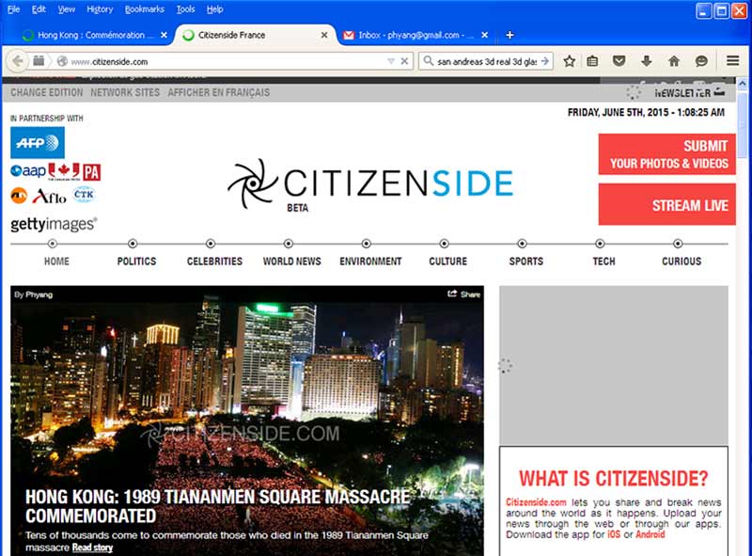Open the Hello chat smiley icon
752x556 pixels.
(701, 61)
